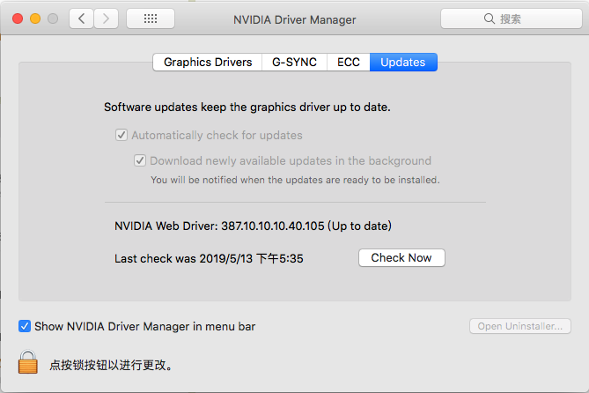
Task: Click the NVIDIA Driver Manager window title
Action: click(x=294, y=19)
